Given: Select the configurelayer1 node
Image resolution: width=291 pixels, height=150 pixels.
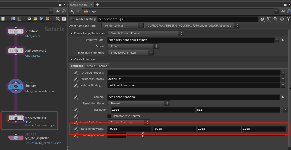Looking at the screenshot, I should pyautogui.click(x=16, y=50).
